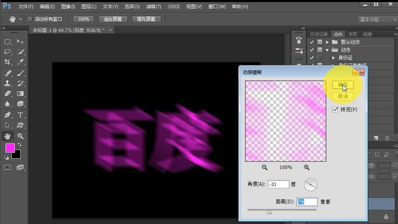Open the Actions panel flyout menu
This screenshot has width=398, height=224.
tap(395, 34)
